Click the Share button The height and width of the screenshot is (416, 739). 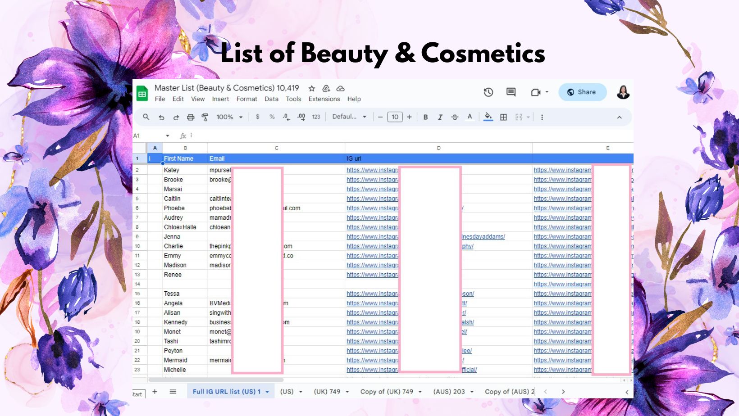582,92
